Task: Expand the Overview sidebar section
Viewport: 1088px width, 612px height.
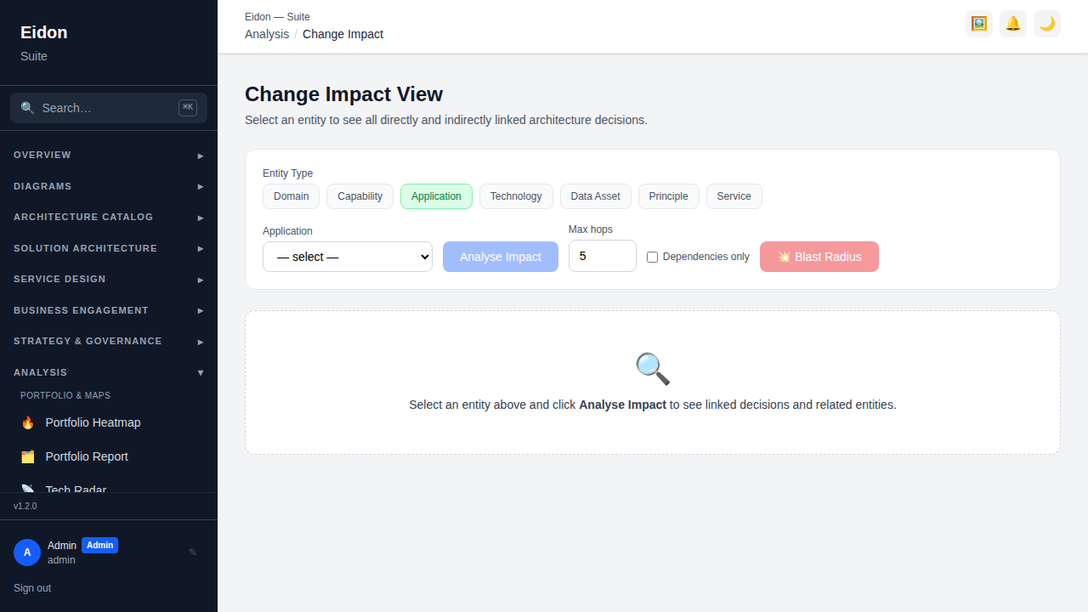Action: point(109,156)
